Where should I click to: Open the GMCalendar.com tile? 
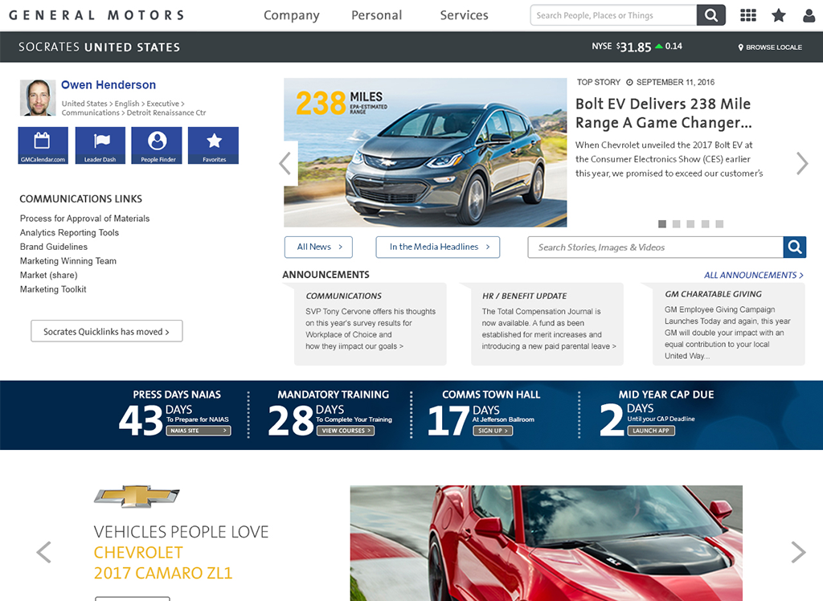pyautogui.click(x=43, y=145)
